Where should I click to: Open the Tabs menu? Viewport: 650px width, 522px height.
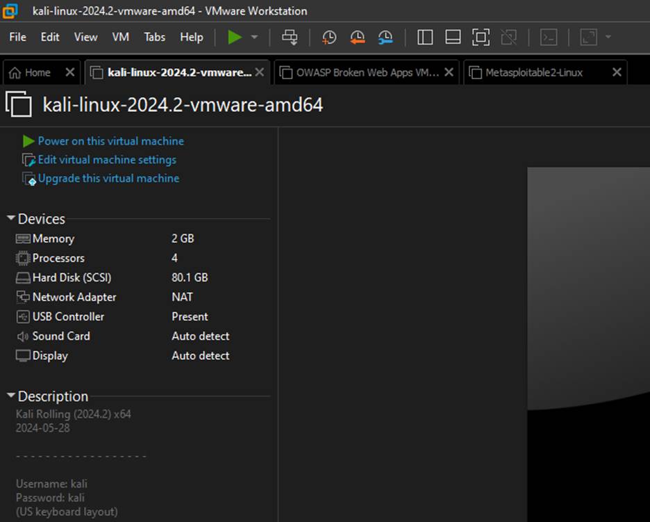(x=155, y=37)
